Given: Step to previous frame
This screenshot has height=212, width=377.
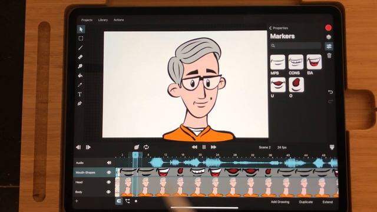Looking at the screenshot, I should (78, 147).
